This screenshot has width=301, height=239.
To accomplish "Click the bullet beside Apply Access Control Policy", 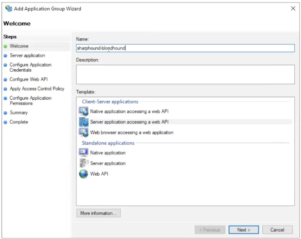I will point(5,89).
